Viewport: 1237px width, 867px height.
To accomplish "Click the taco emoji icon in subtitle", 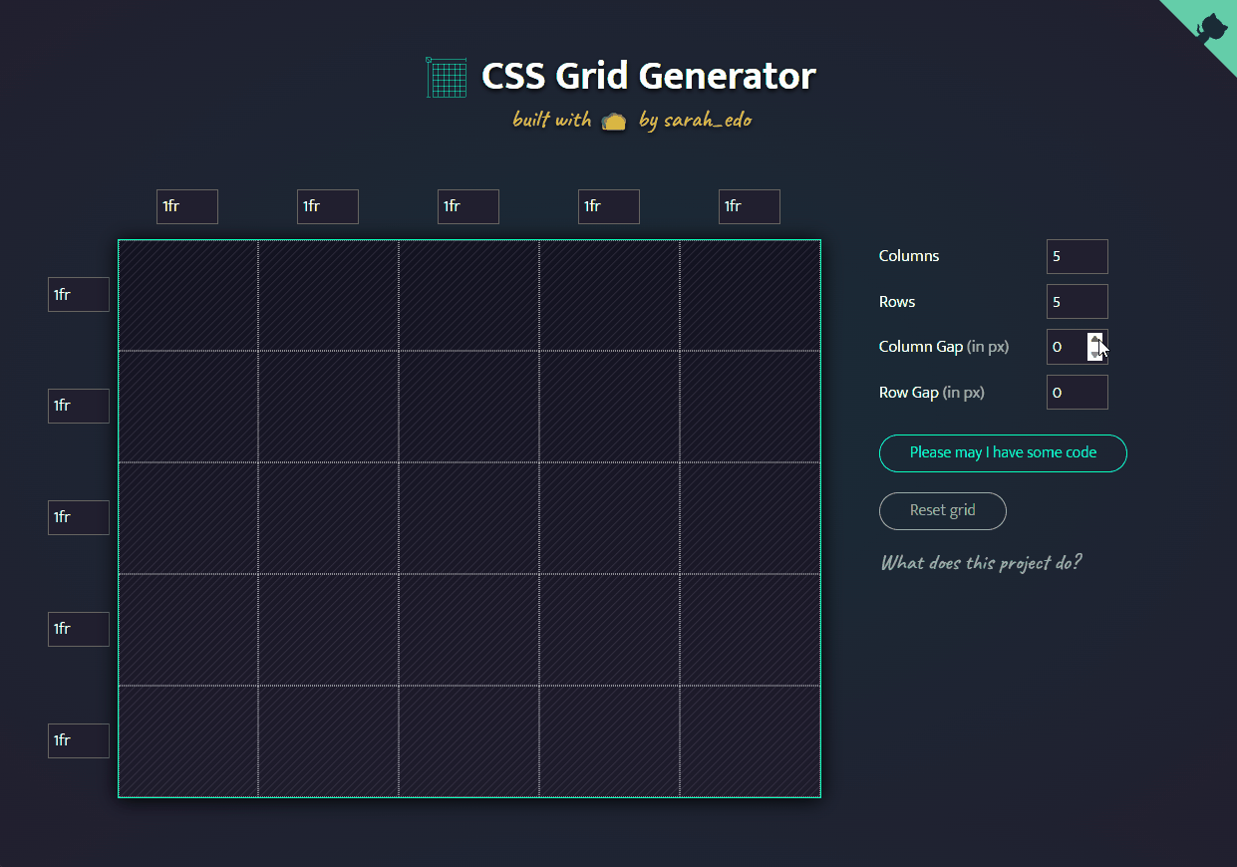I will click(x=614, y=122).
